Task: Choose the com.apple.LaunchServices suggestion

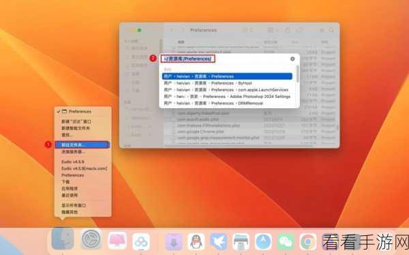Action: (x=227, y=90)
